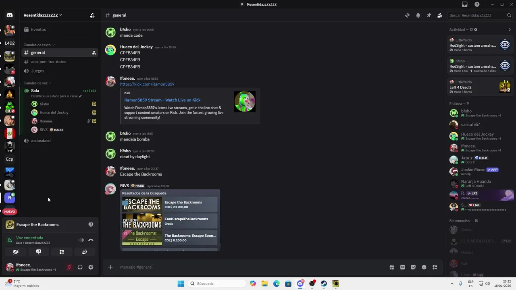
Task: Click search magnifier icon in server search
Action: tap(509, 15)
